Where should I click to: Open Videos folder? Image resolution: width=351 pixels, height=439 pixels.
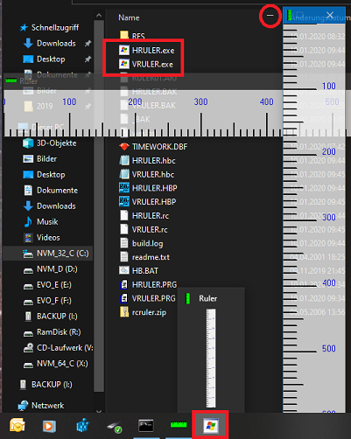(x=42, y=238)
